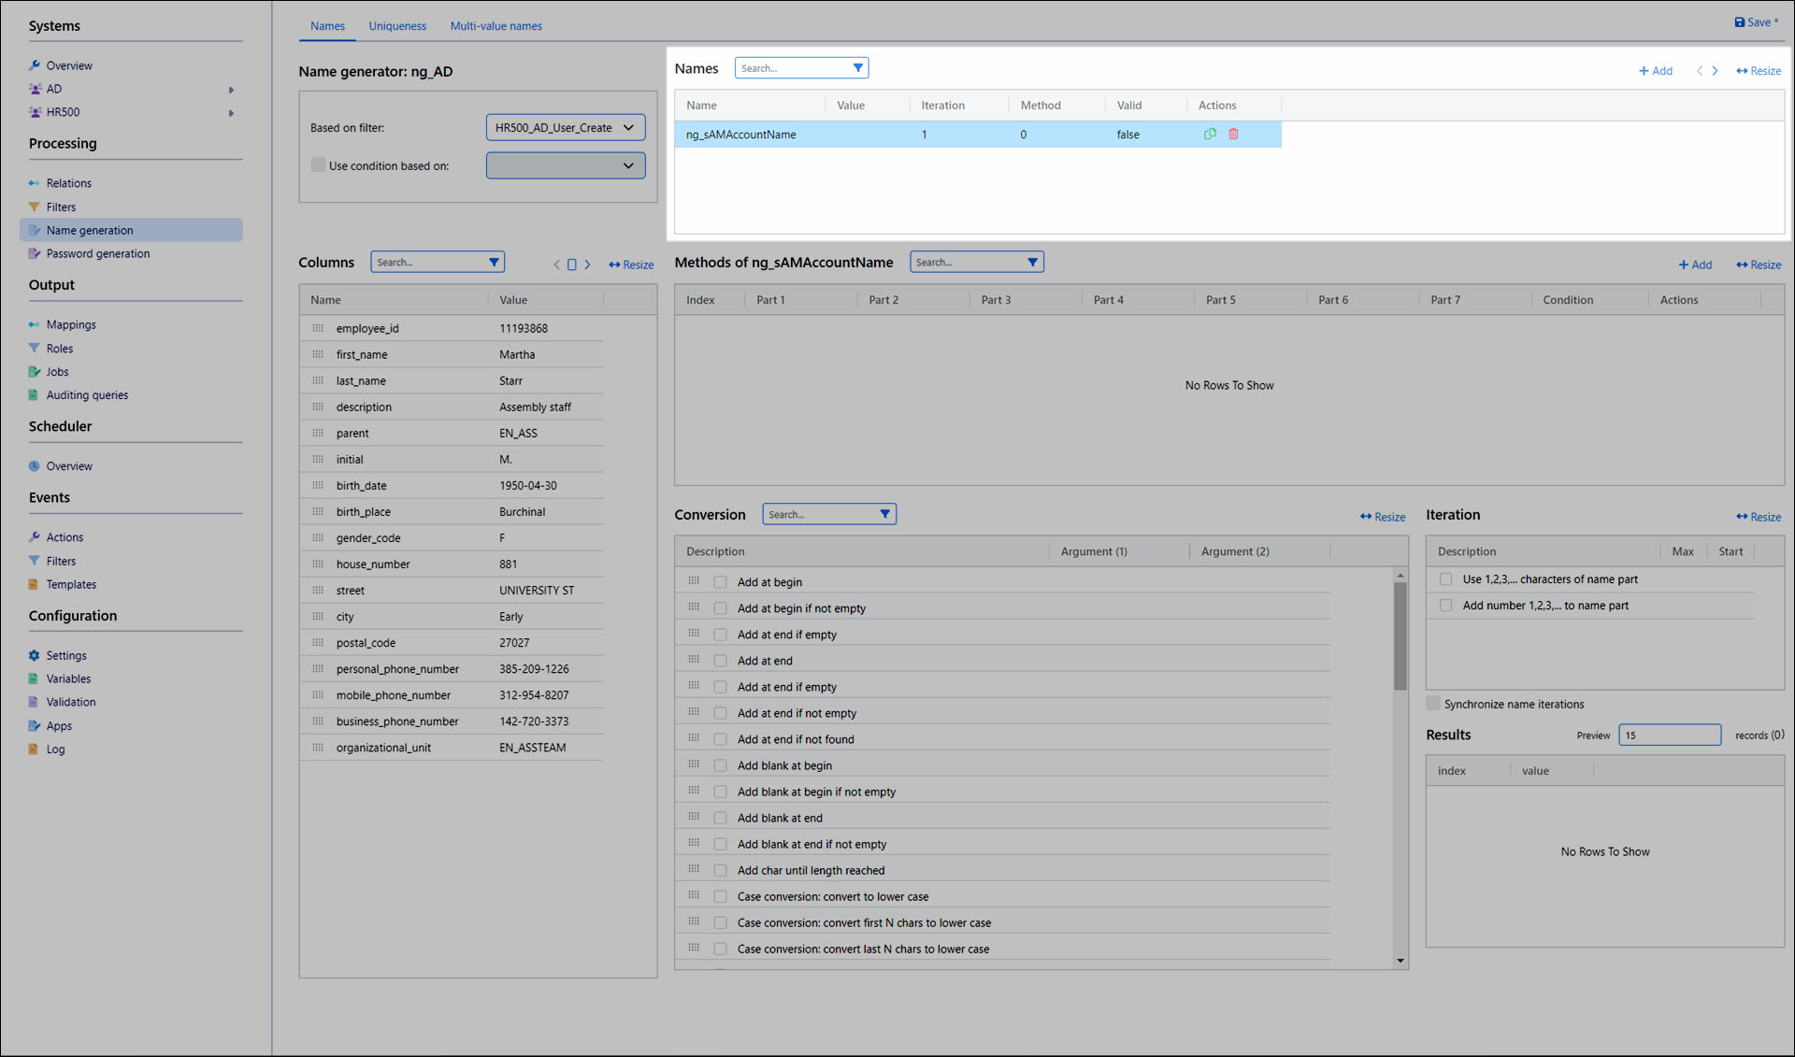Toggle Synchronize name iterations checkbox
The height and width of the screenshot is (1057, 1795).
tap(1433, 704)
